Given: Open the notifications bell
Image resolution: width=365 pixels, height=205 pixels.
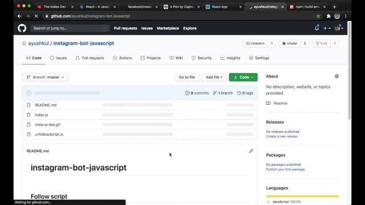Looking at the screenshot, I should [x=317, y=28].
